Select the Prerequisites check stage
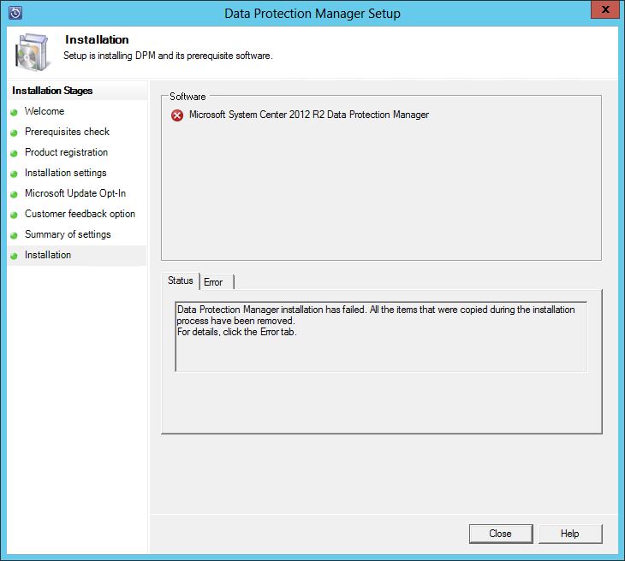 [67, 132]
